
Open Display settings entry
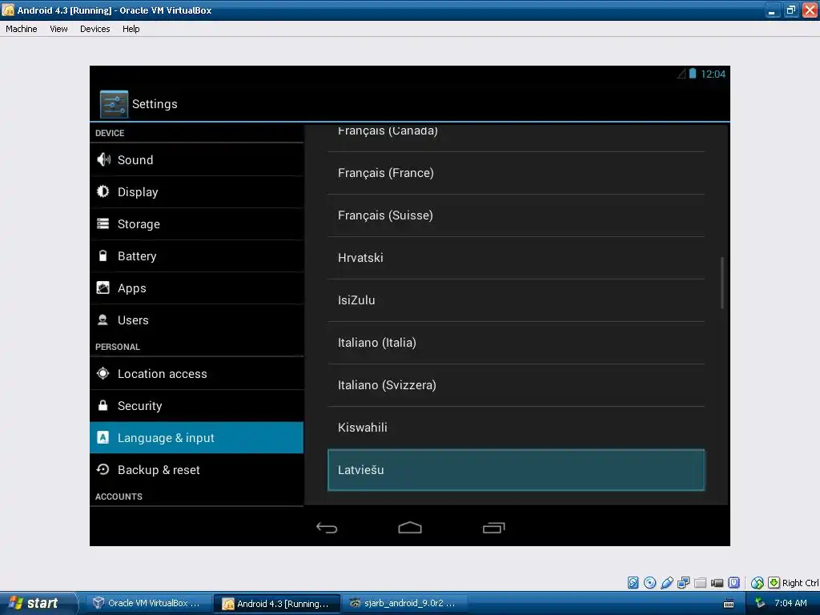pyautogui.click(x=197, y=192)
